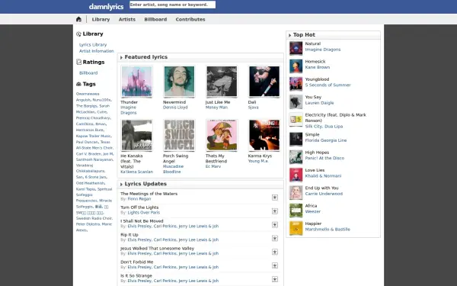Collapse the Lyrics Updates section arrow
Screen dimensions: 457x286
coord(121,185)
